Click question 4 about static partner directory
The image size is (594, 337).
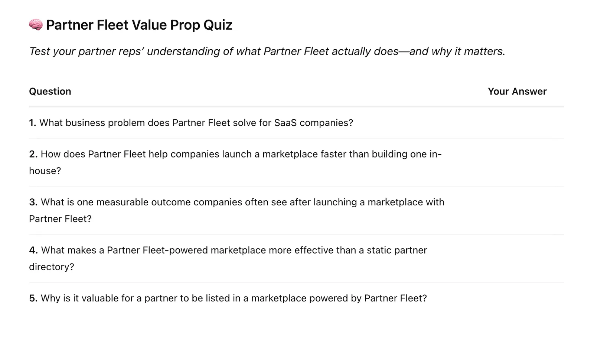pyautogui.click(x=228, y=258)
